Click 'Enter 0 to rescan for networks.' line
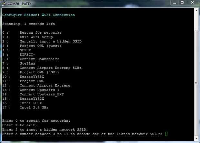Screen dimensions: 200x143 click(36, 121)
